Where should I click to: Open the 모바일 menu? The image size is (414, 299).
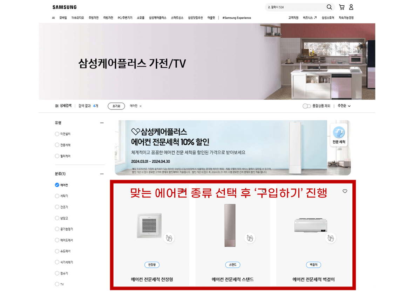pos(63,18)
